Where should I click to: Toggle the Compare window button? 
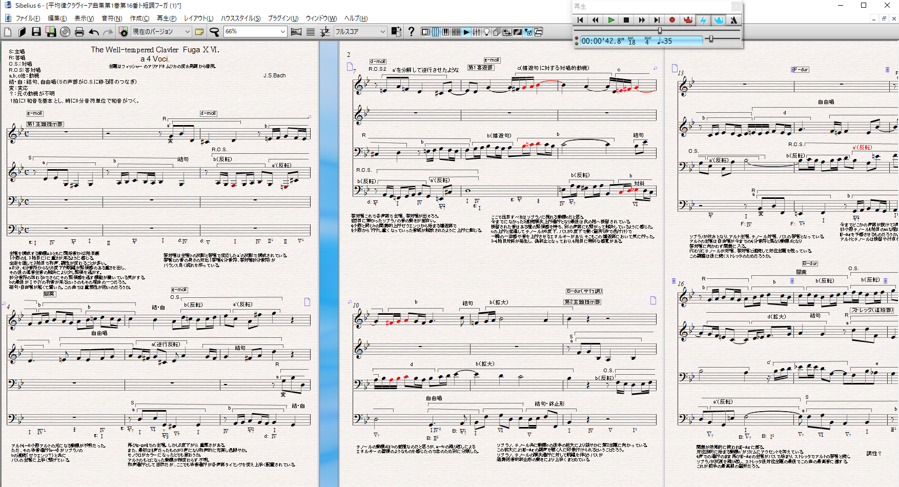(507, 32)
